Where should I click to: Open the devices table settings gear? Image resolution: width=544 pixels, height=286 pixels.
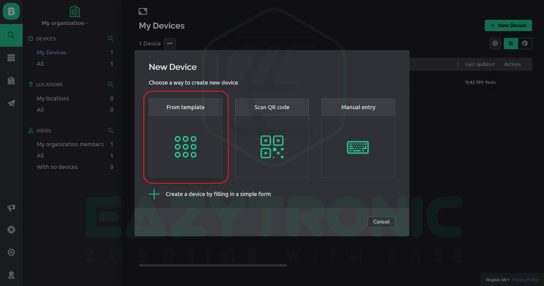(495, 44)
